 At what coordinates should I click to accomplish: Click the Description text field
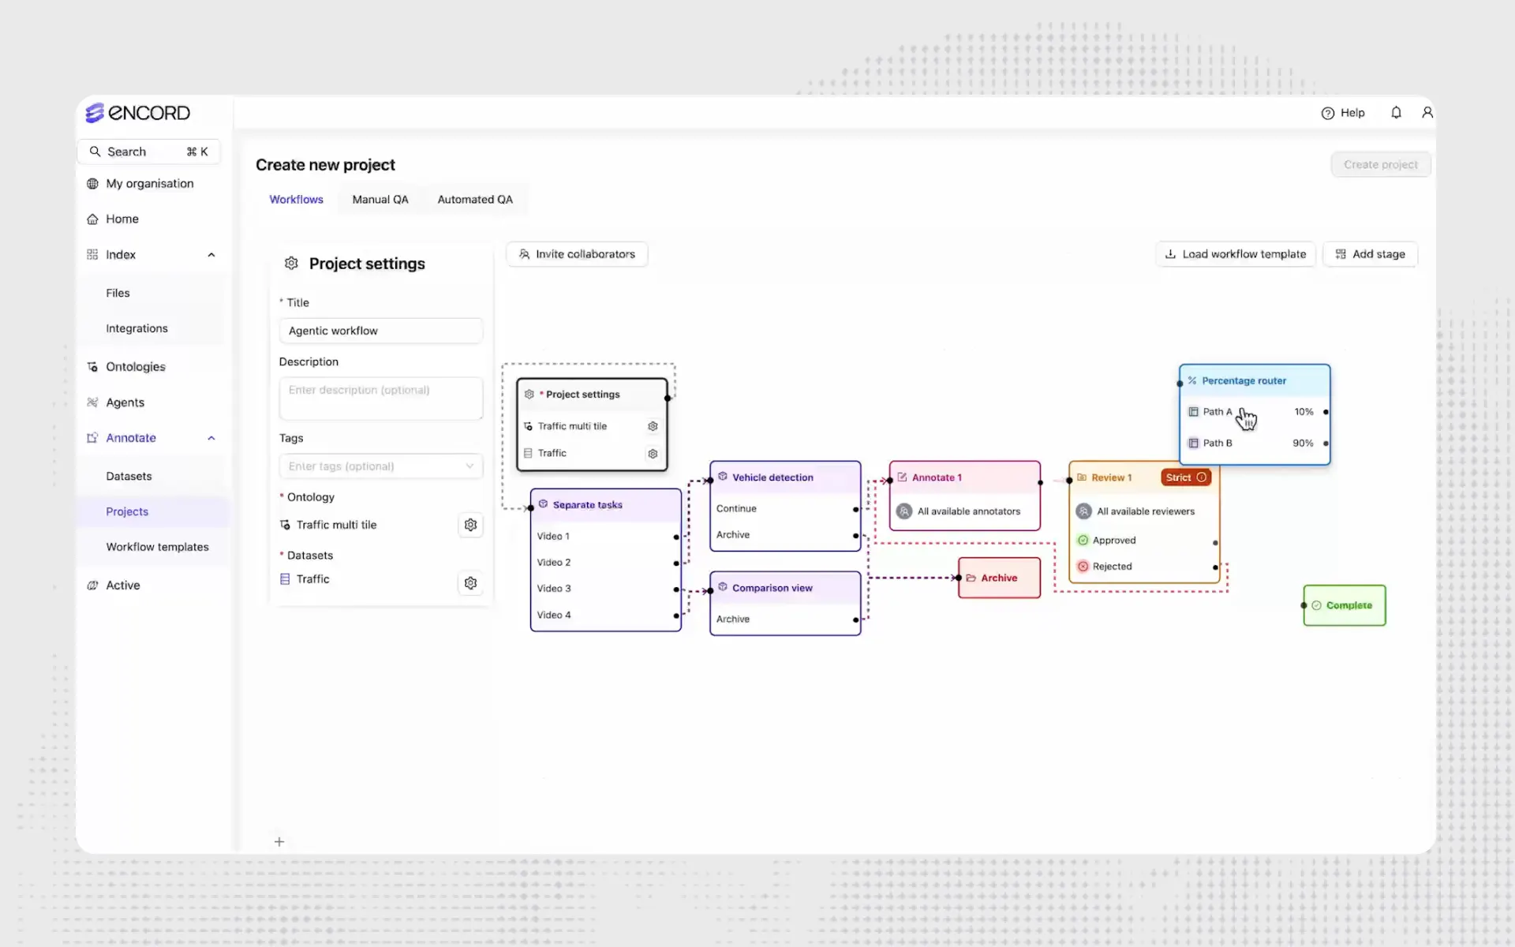click(x=380, y=399)
